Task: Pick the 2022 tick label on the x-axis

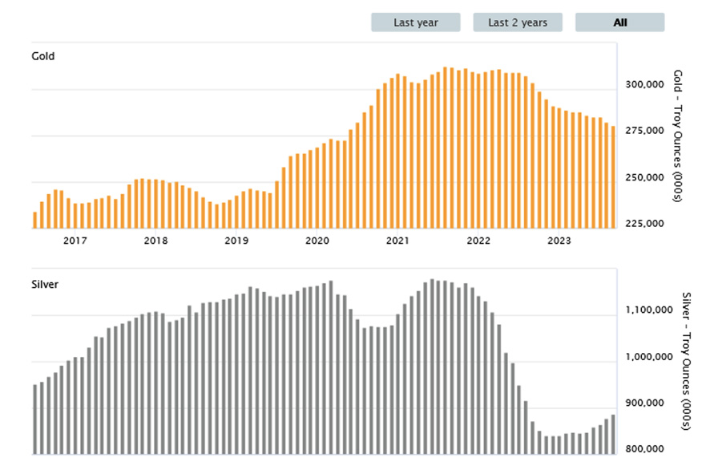Action: click(x=478, y=241)
